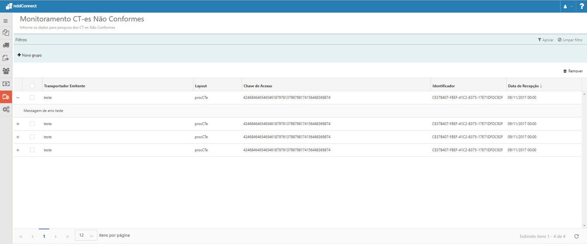
Task: Open the money/payment sidebar icon
Action: click(x=6, y=84)
